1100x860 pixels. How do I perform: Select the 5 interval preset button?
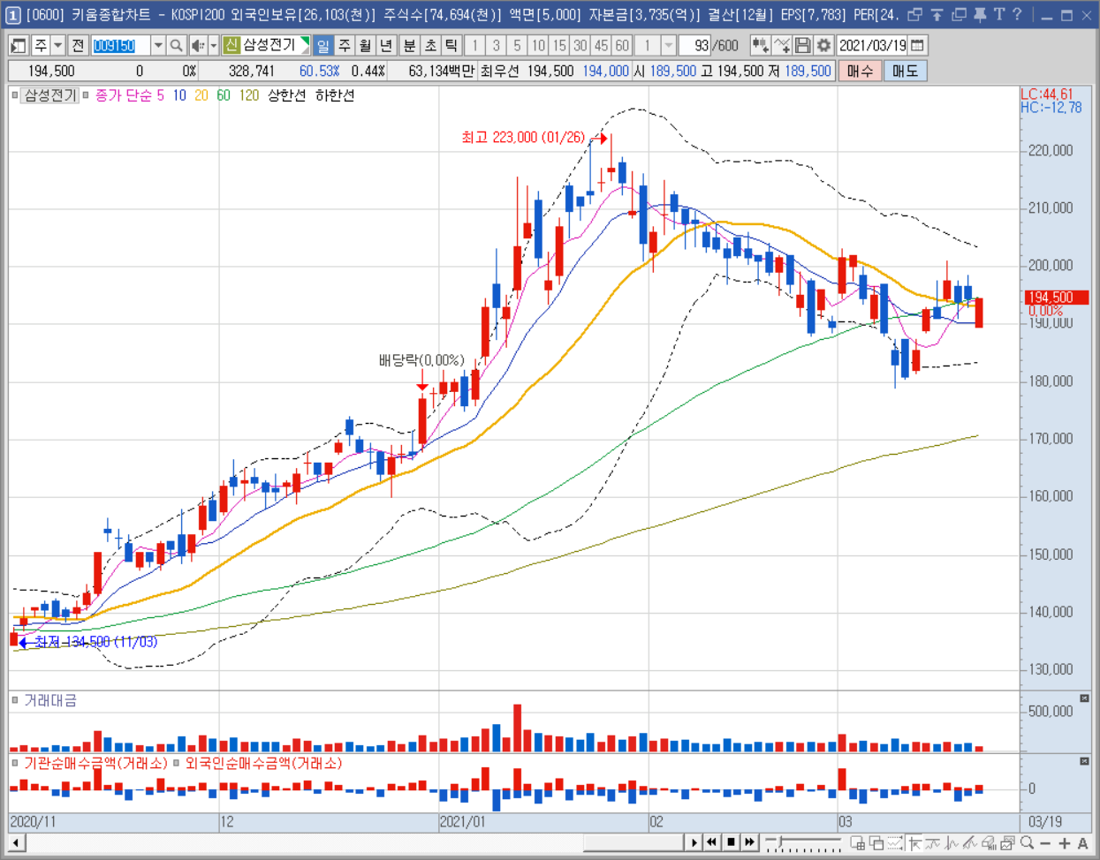pos(517,45)
